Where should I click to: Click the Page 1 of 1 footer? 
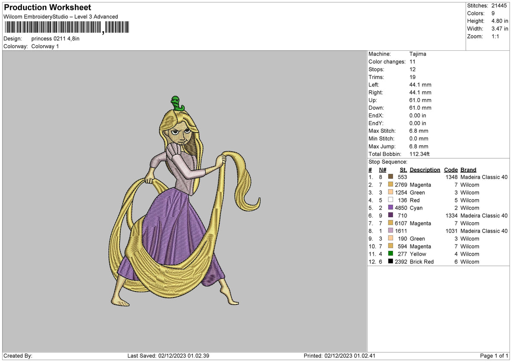(494, 356)
